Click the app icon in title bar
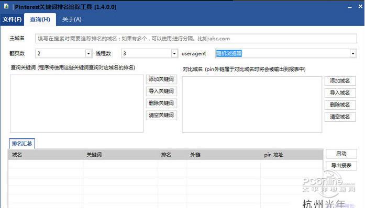The image size is (365, 208). pyautogui.click(x=6, y=6)
